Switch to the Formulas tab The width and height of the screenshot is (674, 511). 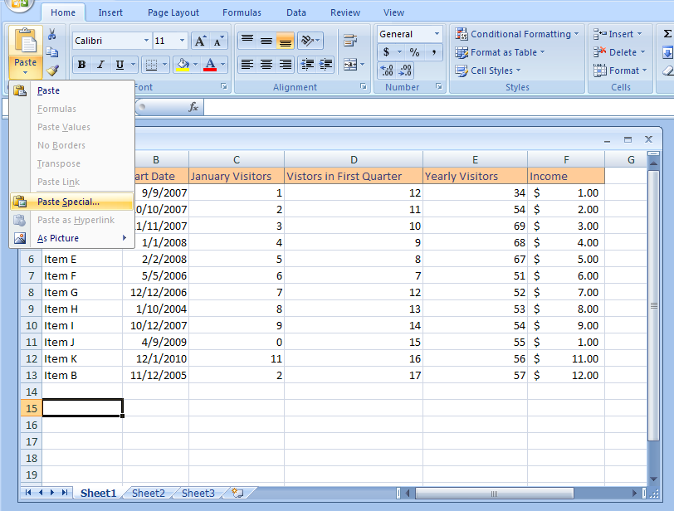click(x=242, y=12)
